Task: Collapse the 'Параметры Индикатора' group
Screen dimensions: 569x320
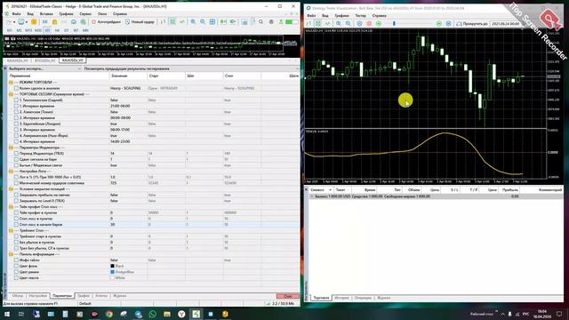Action: (11, 148)
